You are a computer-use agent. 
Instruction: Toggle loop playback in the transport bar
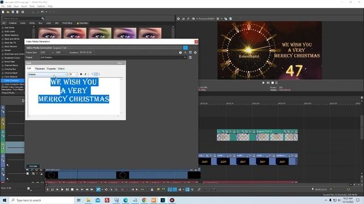(52, 189)
